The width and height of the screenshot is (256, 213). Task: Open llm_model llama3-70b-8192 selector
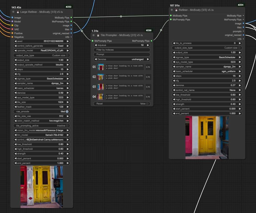pos(41,135)
